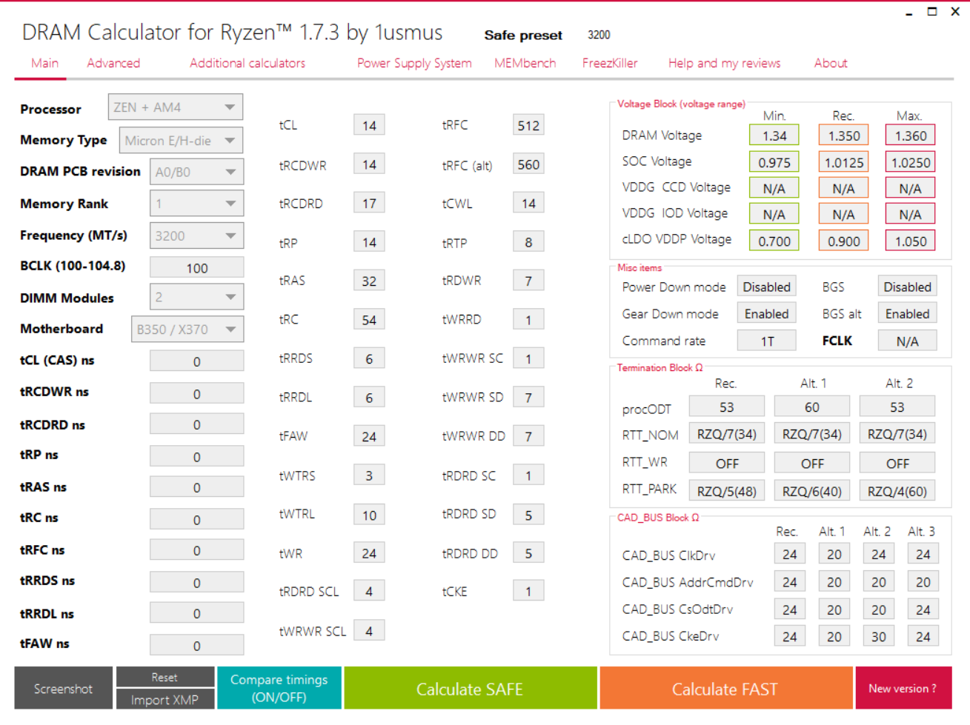Viewport: 970px width, 725px height.
Task: Click the Power Down mode Disabled value
Action: tap(767, 287)
